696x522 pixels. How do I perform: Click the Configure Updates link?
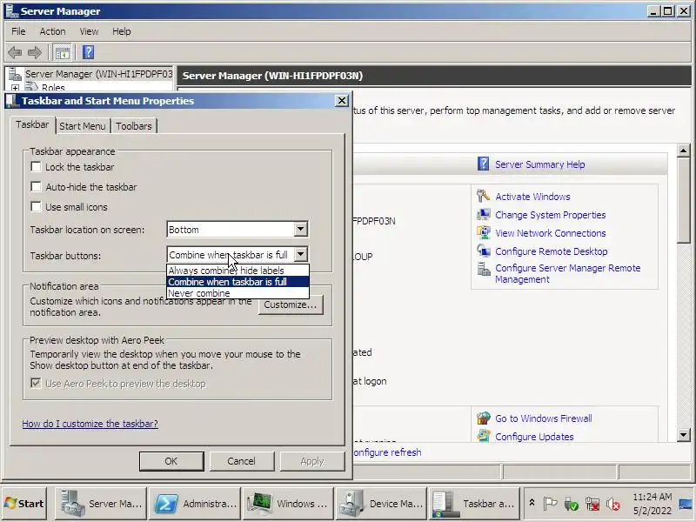pos(534,437)
